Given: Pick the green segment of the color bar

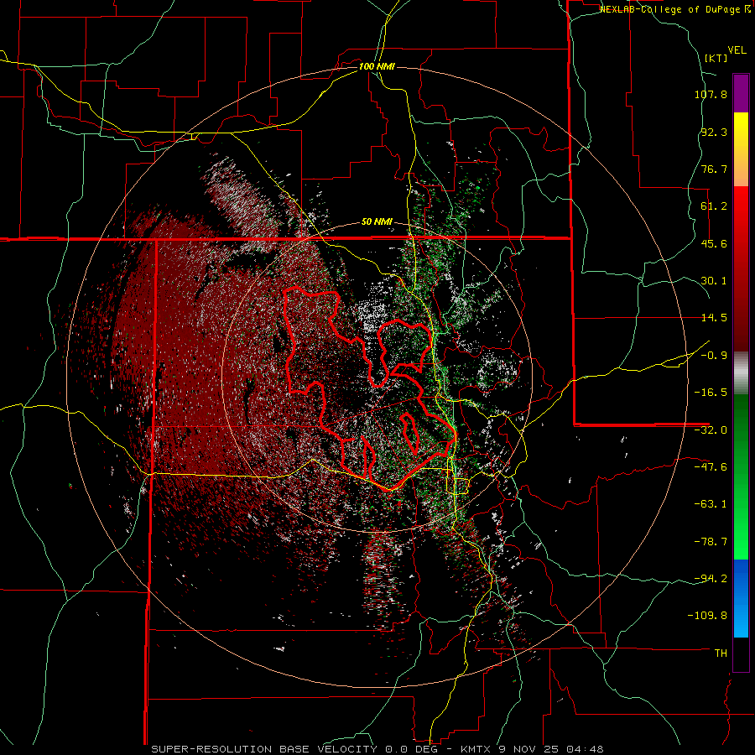Looking at the screenshot, I should tap(741, 476).
